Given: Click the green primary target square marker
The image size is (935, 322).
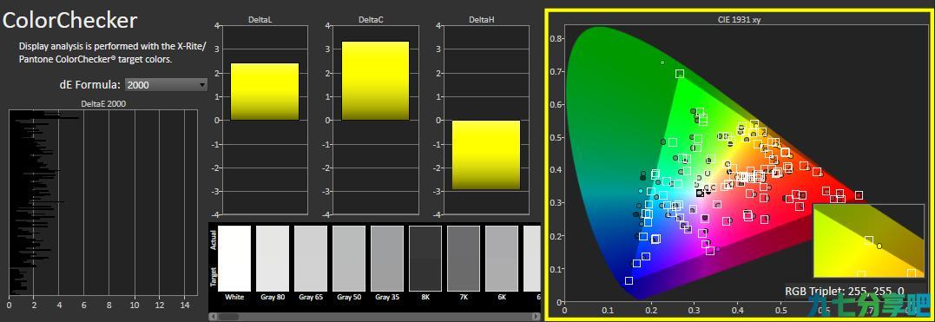Looking at the screenshot, I should pyautogui.click(x=680, y=74).
